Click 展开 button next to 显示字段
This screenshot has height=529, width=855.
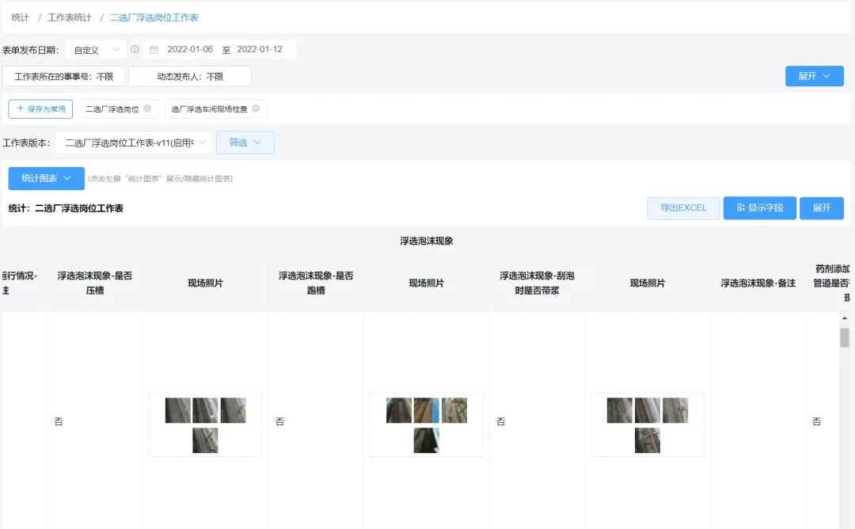(x=821, y=207)
